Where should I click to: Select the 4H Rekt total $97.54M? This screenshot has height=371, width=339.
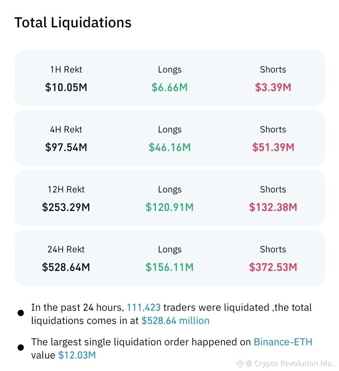[x=66, y=147]
